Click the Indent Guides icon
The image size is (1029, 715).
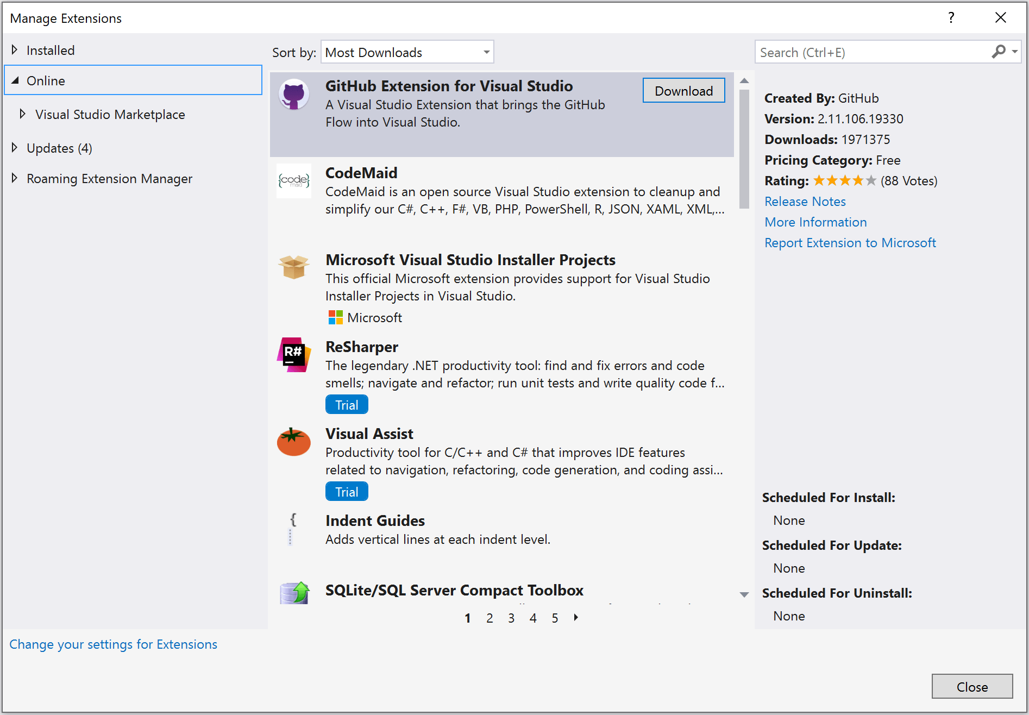(x=292, y=530)
